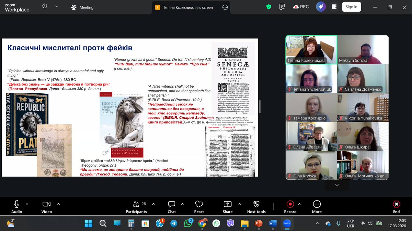Select Ольга Шкира video tile
Screen dimensions: 412x231
click(363, 136)
